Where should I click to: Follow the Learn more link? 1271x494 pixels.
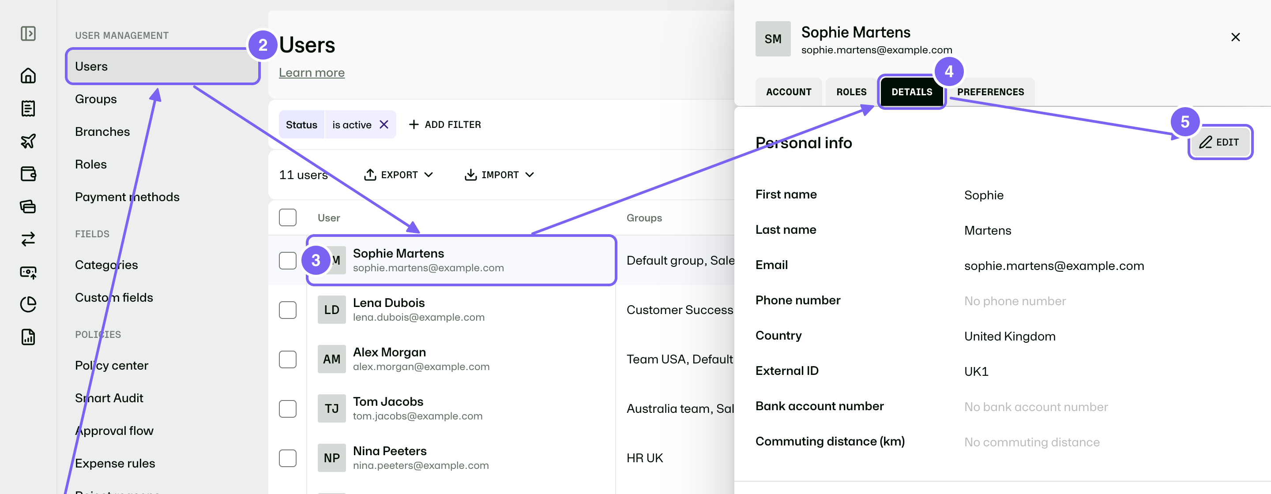tap(312, 72)
